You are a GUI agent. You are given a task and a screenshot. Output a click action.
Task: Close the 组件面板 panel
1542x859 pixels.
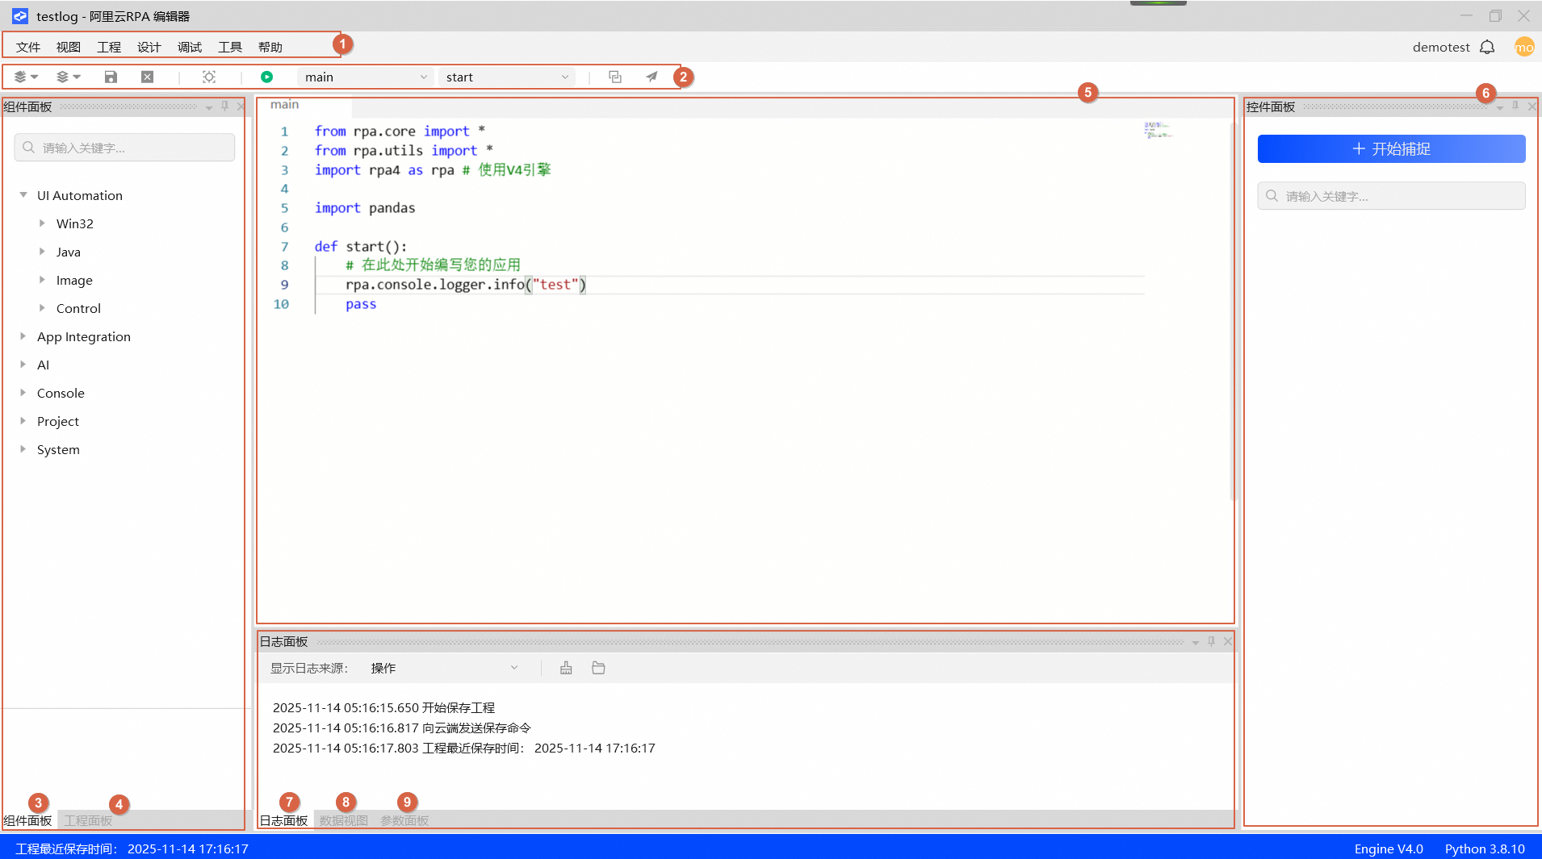click(241, 106)
